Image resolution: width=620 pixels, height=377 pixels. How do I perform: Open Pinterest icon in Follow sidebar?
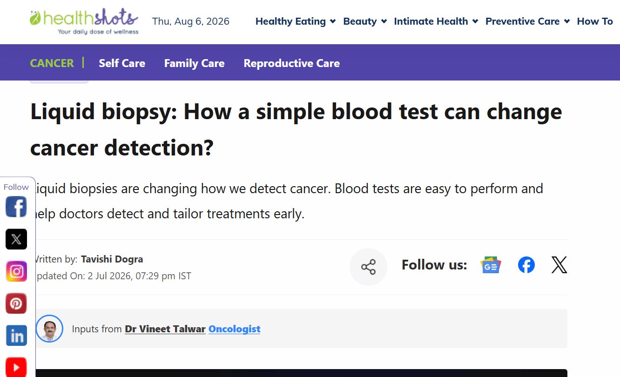(16, 304)
